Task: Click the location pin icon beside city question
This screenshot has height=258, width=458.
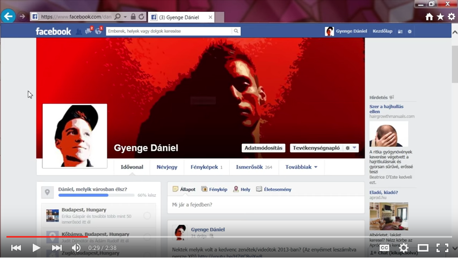Action: (47, 193)
